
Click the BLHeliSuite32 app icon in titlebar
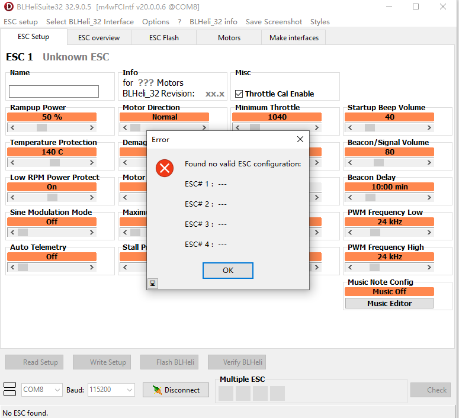tap(8, 7)
